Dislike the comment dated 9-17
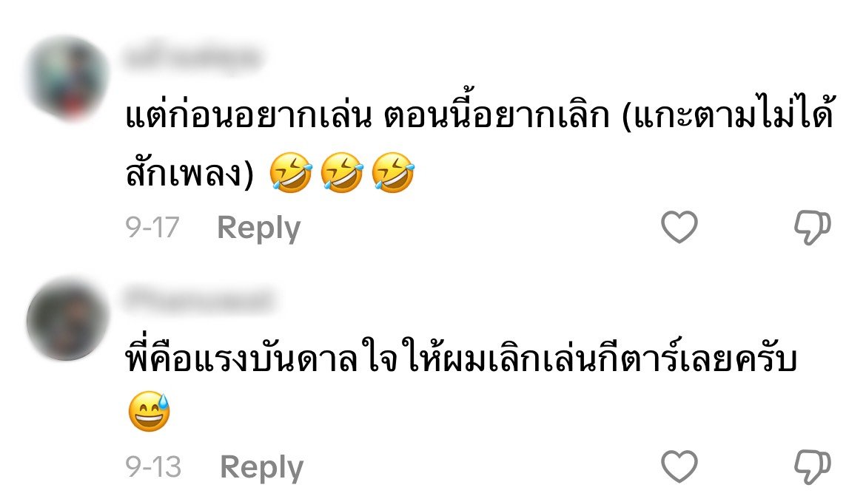The width and height of the screenshot is (866, 496). click(813, 228)
